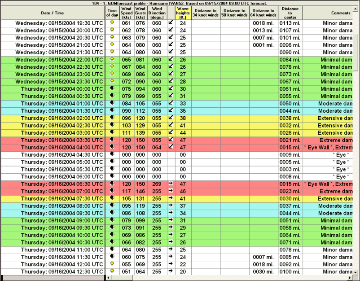Viewport: 360px width, 281px height.
Task: Click moon icon in 09/16/2004 08:00 row
Action: [112, 206]
